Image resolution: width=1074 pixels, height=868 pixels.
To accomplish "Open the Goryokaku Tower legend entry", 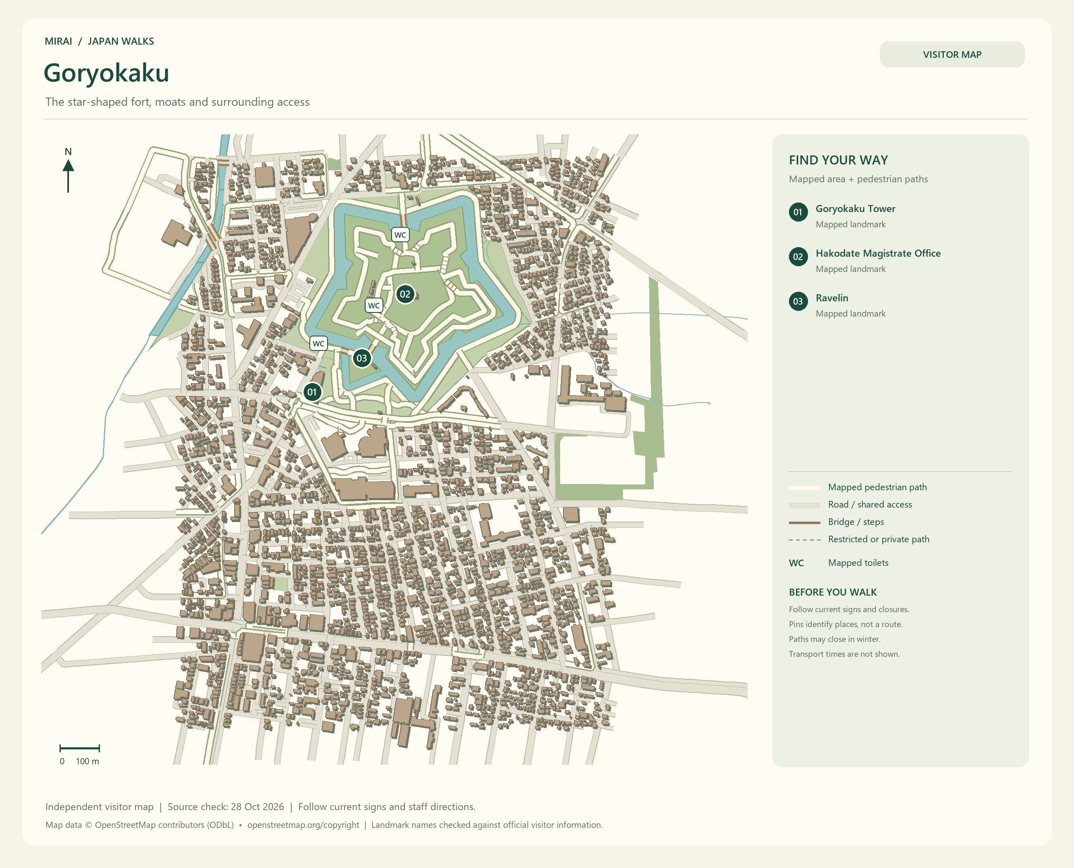I will point(855,216).
